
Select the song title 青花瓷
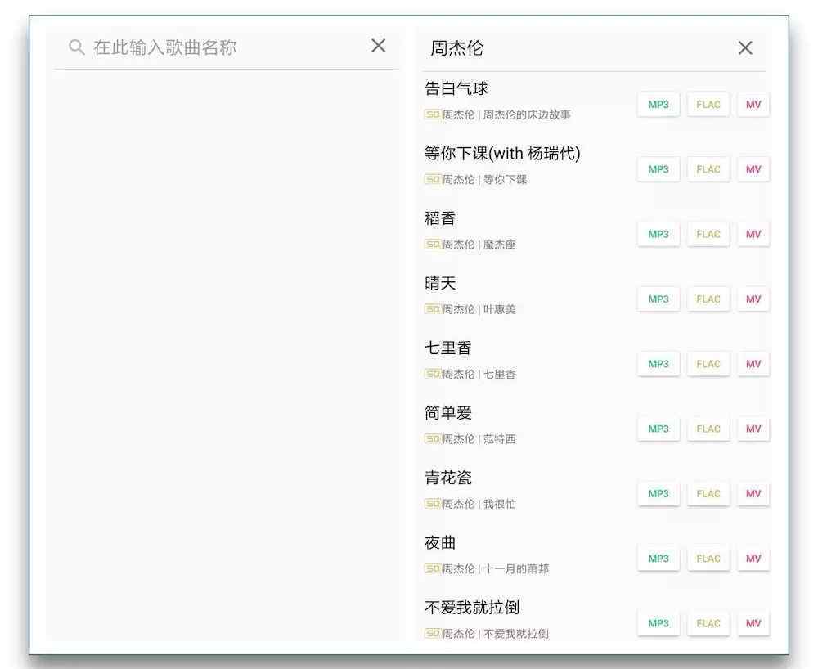(x=448, y=478)
